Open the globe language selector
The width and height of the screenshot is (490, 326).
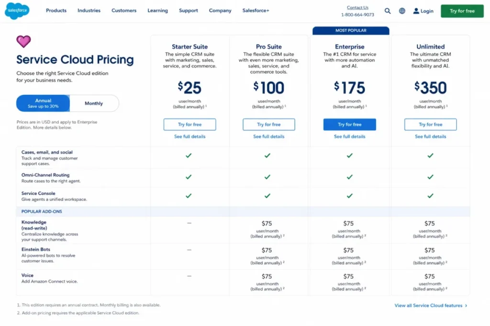click(402, 11)
